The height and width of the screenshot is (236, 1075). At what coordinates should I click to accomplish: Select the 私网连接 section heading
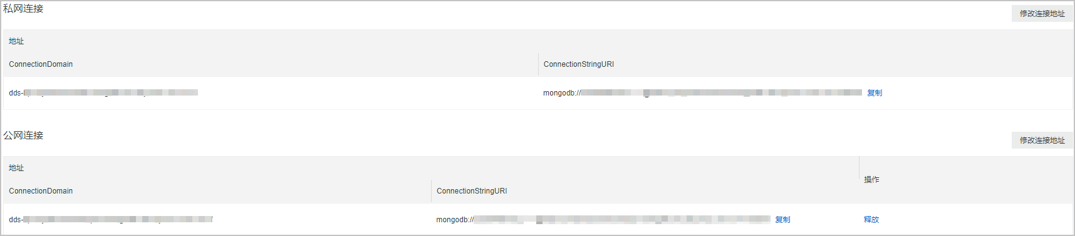[x=23, y=9]
